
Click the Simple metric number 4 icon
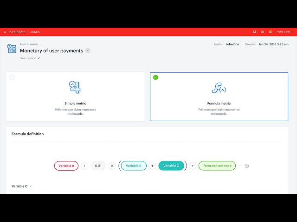(75, 87)
